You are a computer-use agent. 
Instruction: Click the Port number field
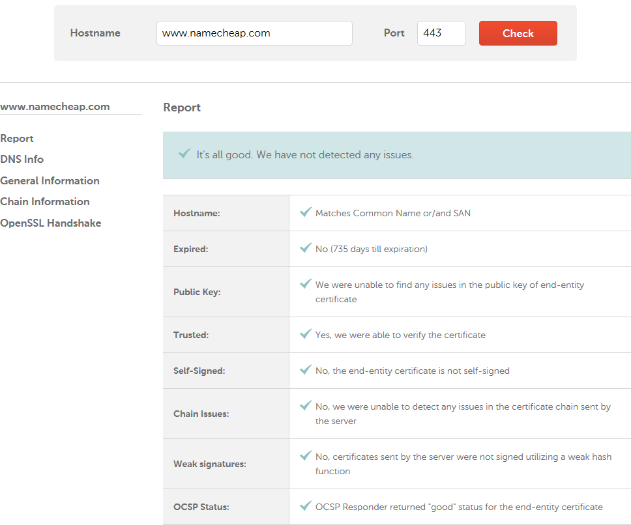click(441, 33)
